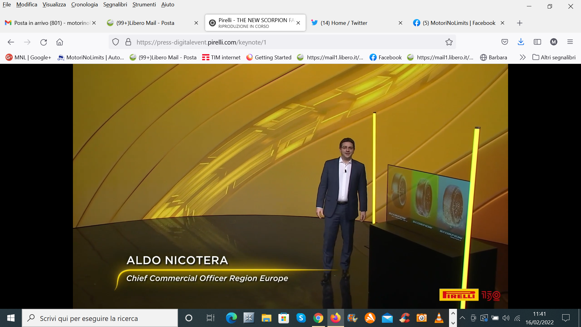Open the Downloads panel

click(521, 42)
